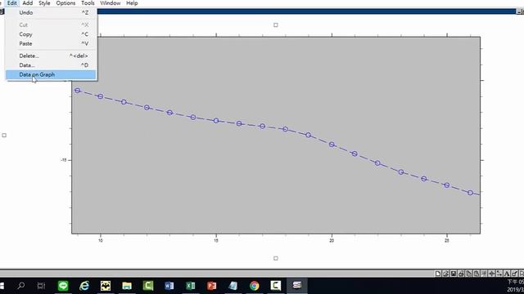524x294 pixels.
Task: Click the x-axis label 20
Action: coord(332,240)
